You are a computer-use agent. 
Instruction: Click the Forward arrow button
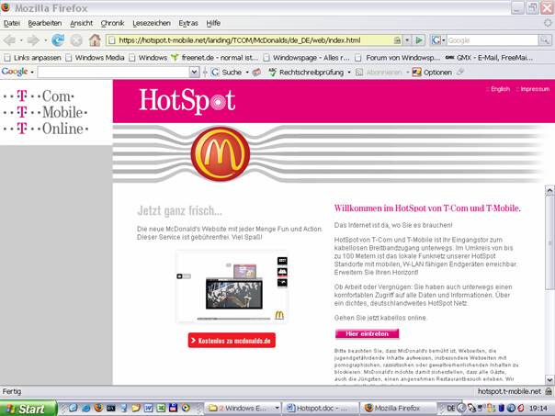(33, 40)
